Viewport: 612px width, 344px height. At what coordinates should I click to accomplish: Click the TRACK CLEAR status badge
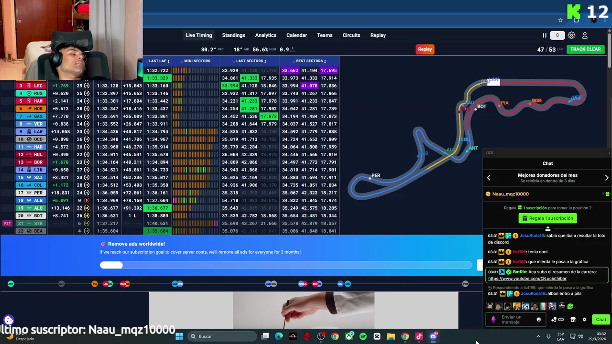click(x=585, y=49)
